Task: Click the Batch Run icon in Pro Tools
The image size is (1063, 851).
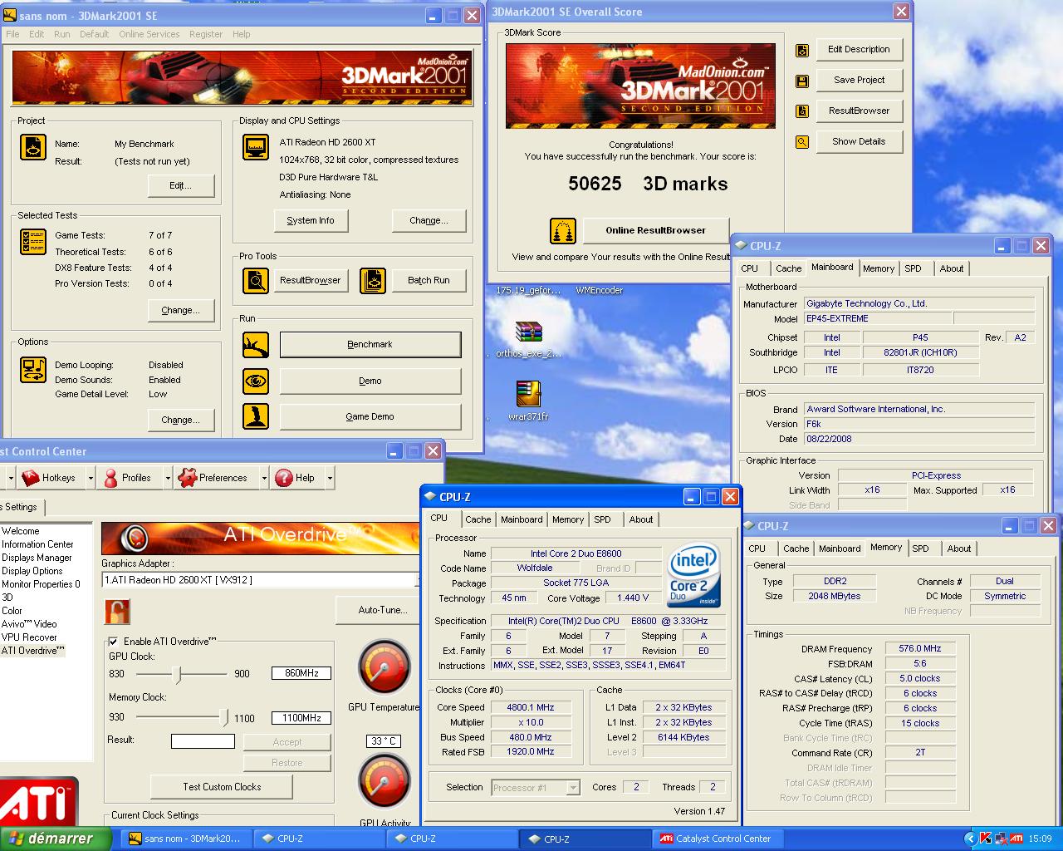Action: (373, 281)
